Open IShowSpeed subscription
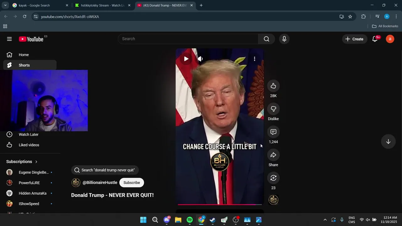The width and height of the screenshot is (402, 226). click(x=30, y=204)
